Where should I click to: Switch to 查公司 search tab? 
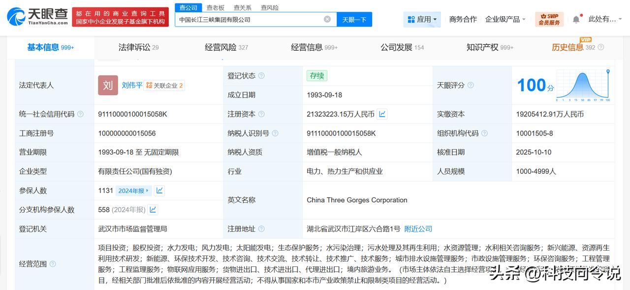(188, 7)
